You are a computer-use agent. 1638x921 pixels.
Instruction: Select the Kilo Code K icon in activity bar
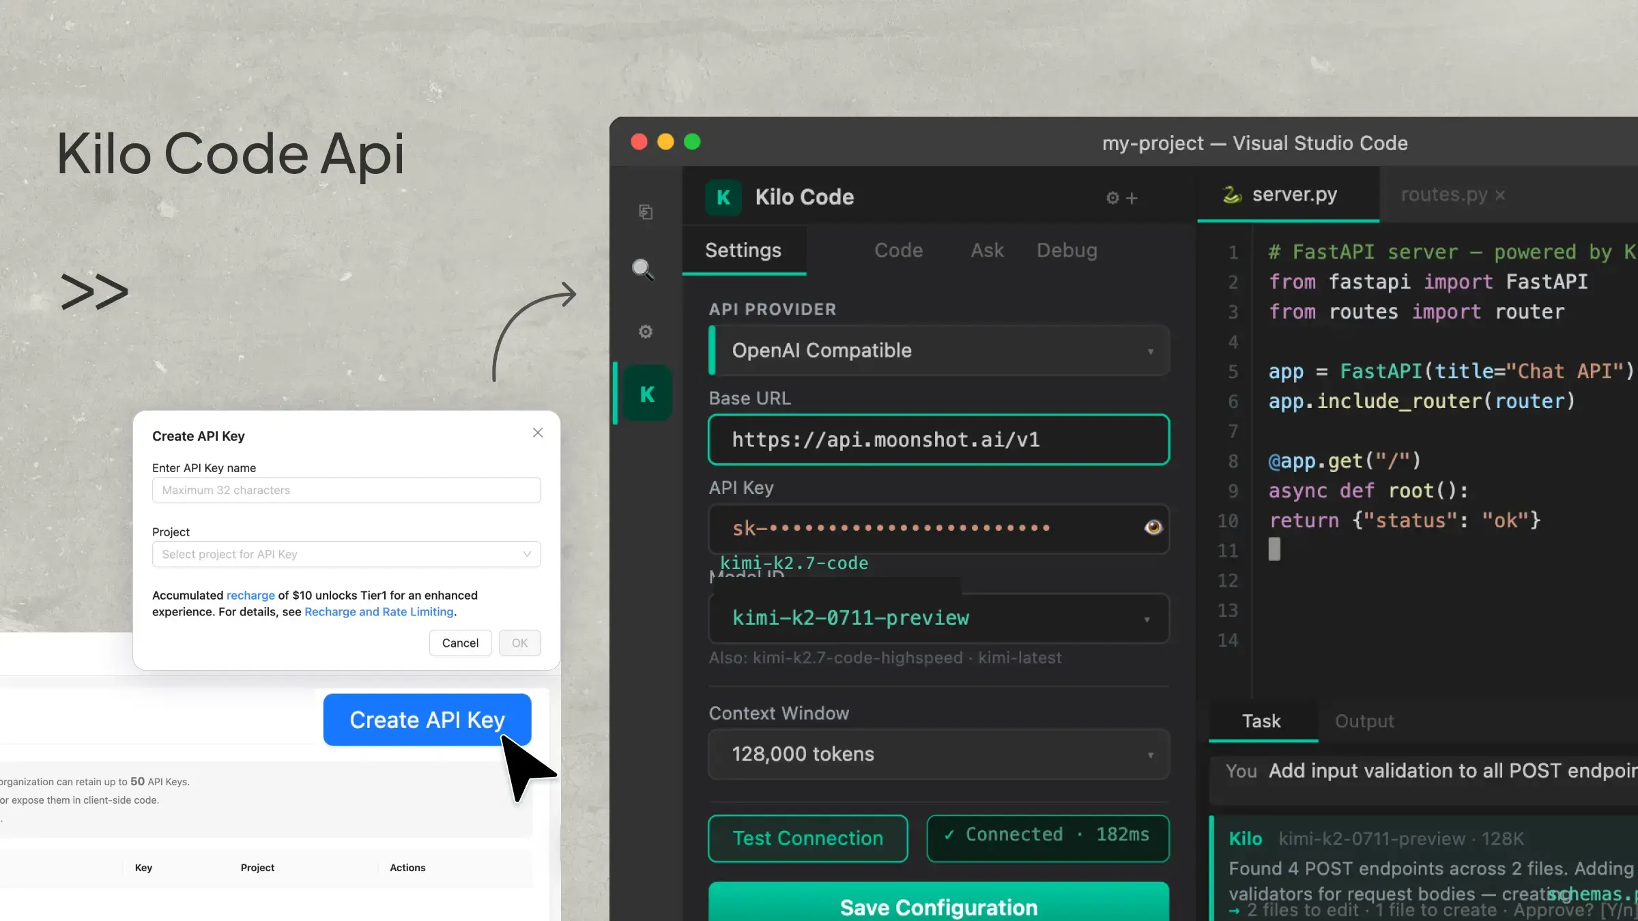(x=647, y=394)
